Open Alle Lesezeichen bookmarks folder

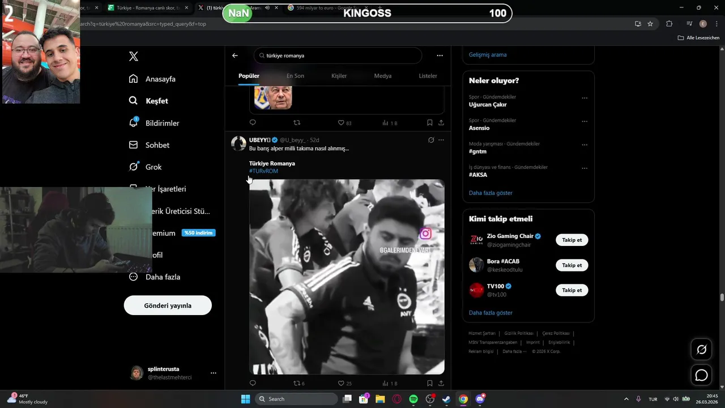[x=698, y=37]
